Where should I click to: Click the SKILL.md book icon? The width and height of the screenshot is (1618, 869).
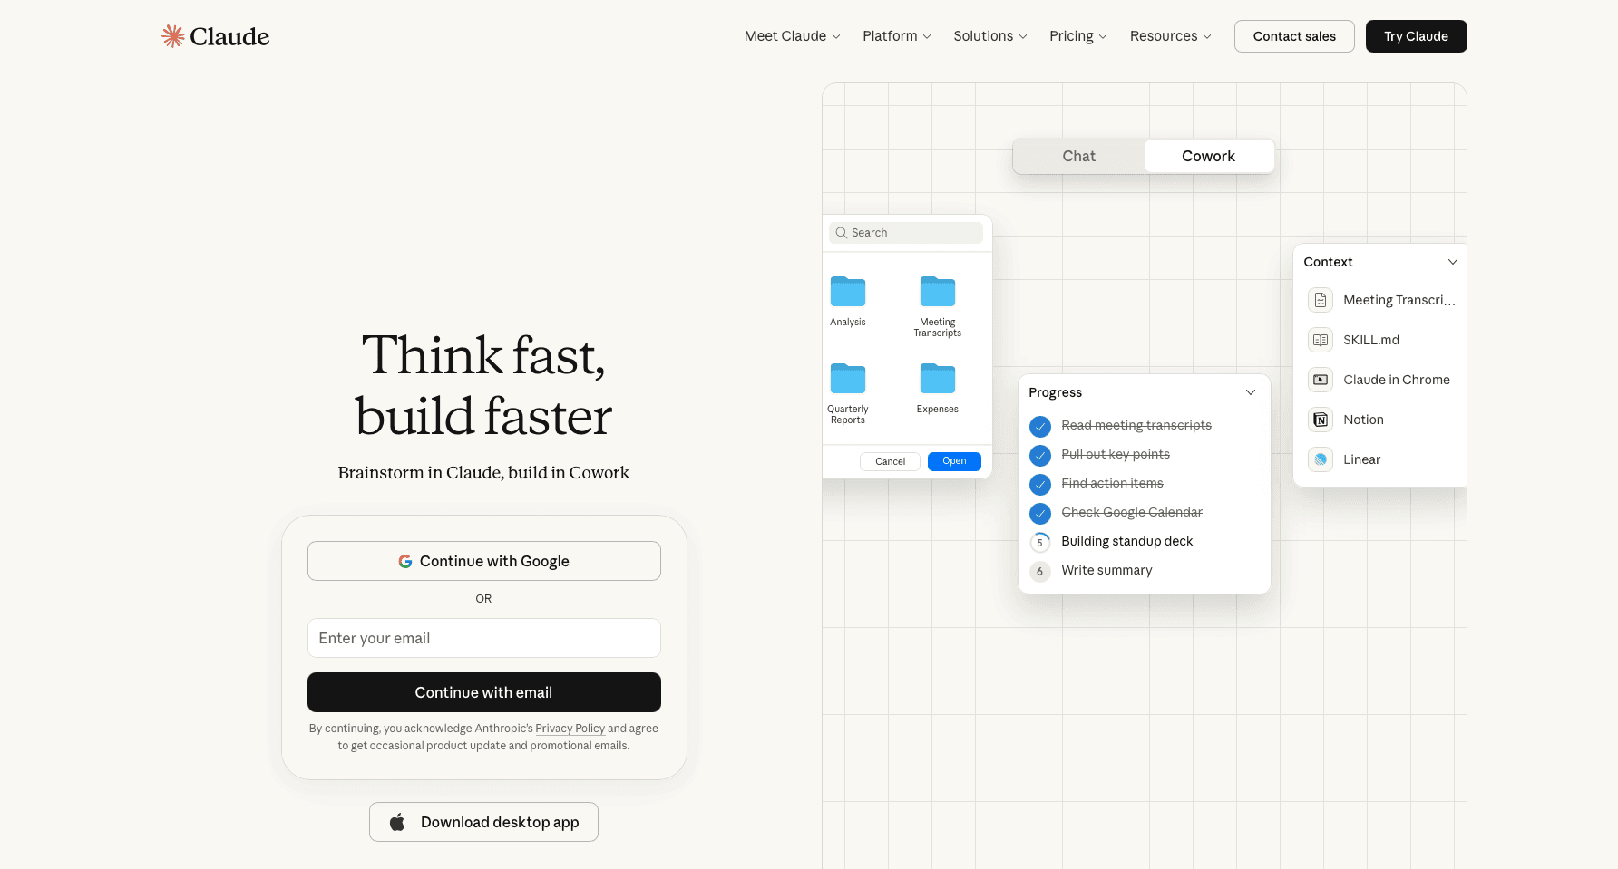[1321, 340]
